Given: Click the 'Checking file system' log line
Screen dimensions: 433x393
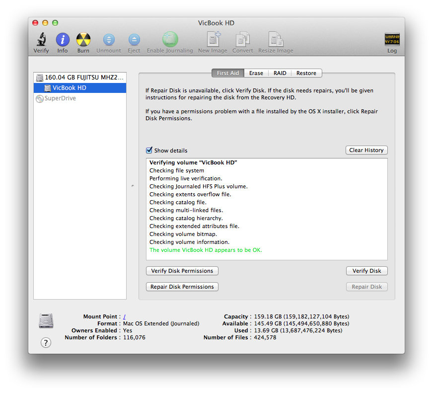Looking at the screenshot, I should 177,170.
